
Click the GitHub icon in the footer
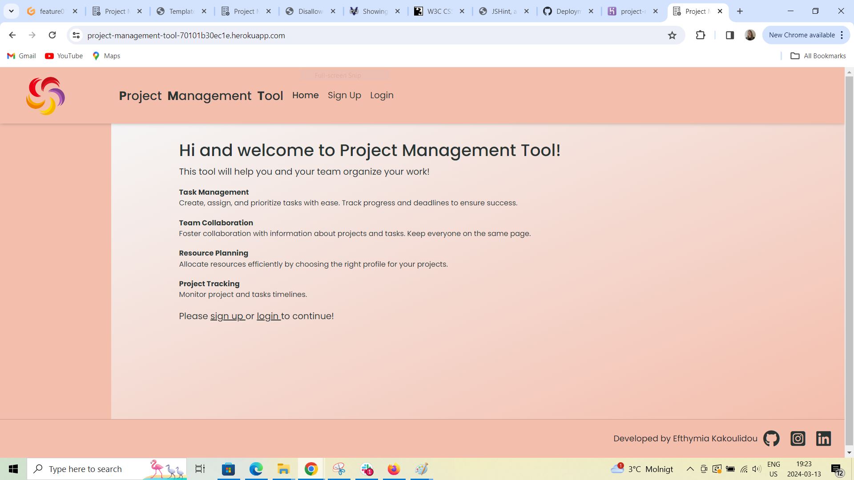[771, 438]
